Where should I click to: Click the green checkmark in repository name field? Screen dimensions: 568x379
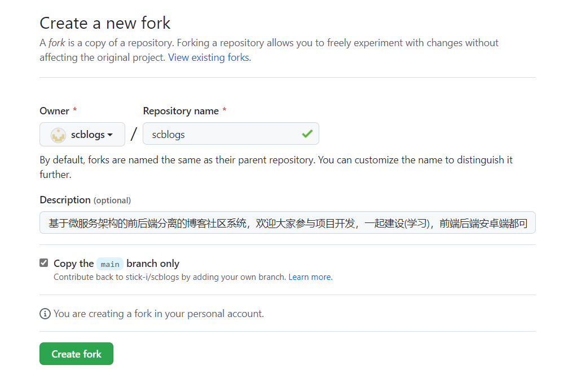(x=307, y=134)
